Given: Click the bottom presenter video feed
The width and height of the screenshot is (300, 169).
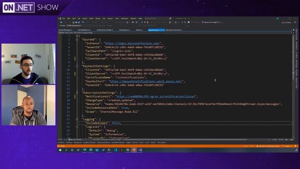Looking at the screenshot, I should pos(29,105).
